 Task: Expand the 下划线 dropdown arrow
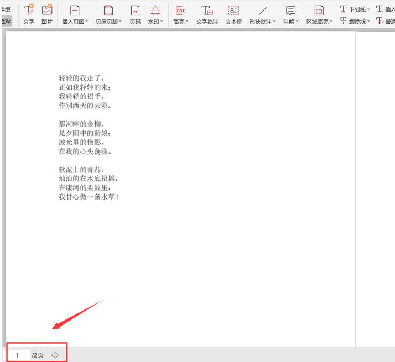coord(368,9)
